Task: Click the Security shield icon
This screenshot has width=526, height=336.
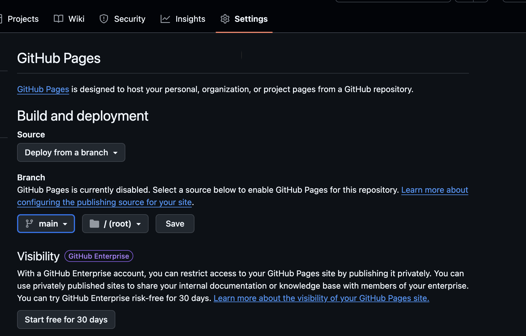Action: (x=104, y=19)
